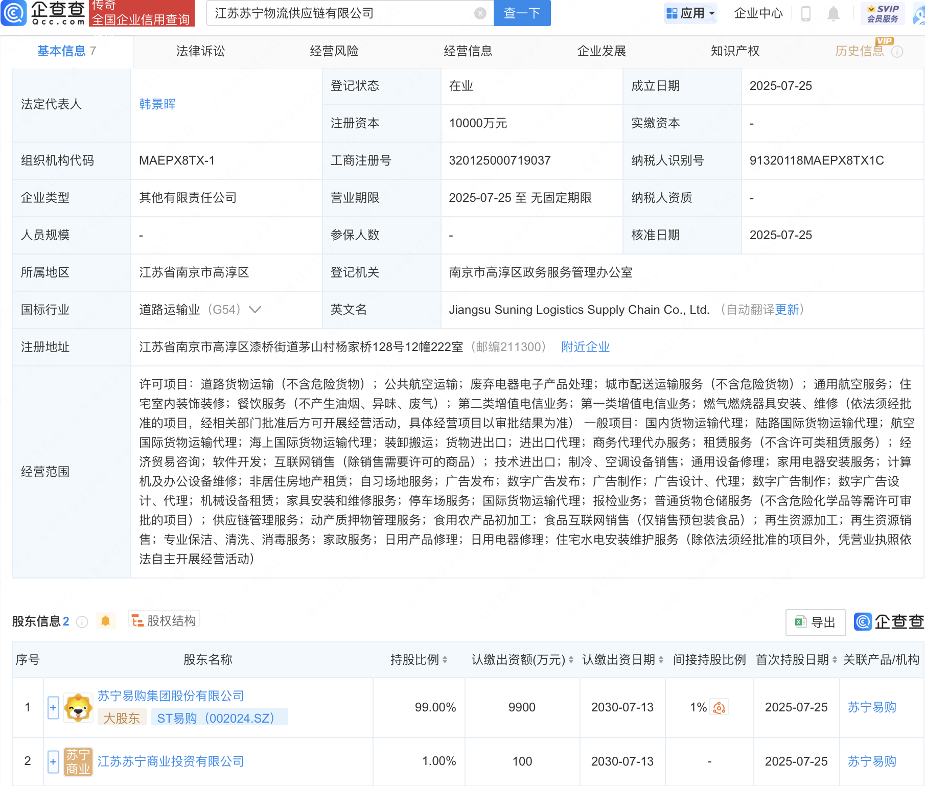Click Suning Yigou Group lion logo
The width and height of the screenshot is (925, 786).
click(78, 707)
